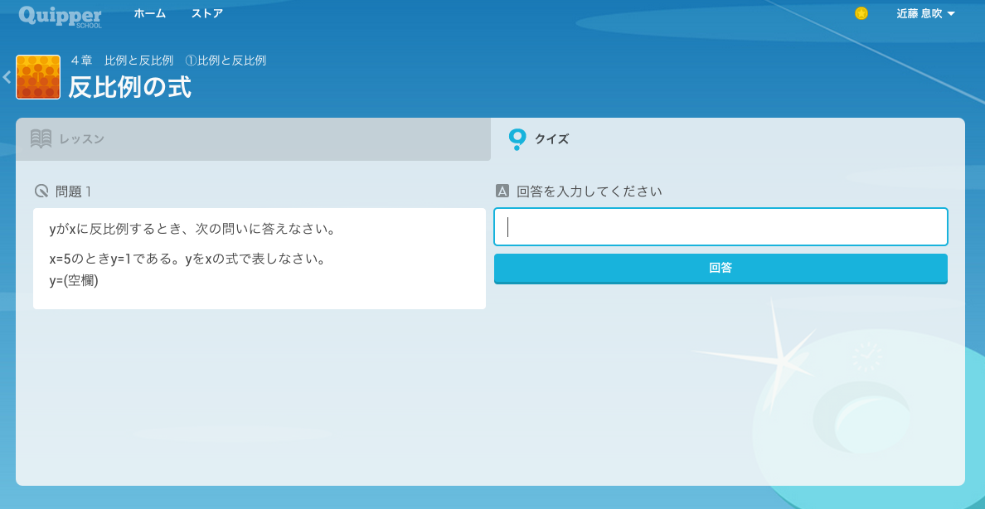This screenshot has width=985, height=509.
Task: Select the クイズ tab
Action: click(x=551, y=139)
